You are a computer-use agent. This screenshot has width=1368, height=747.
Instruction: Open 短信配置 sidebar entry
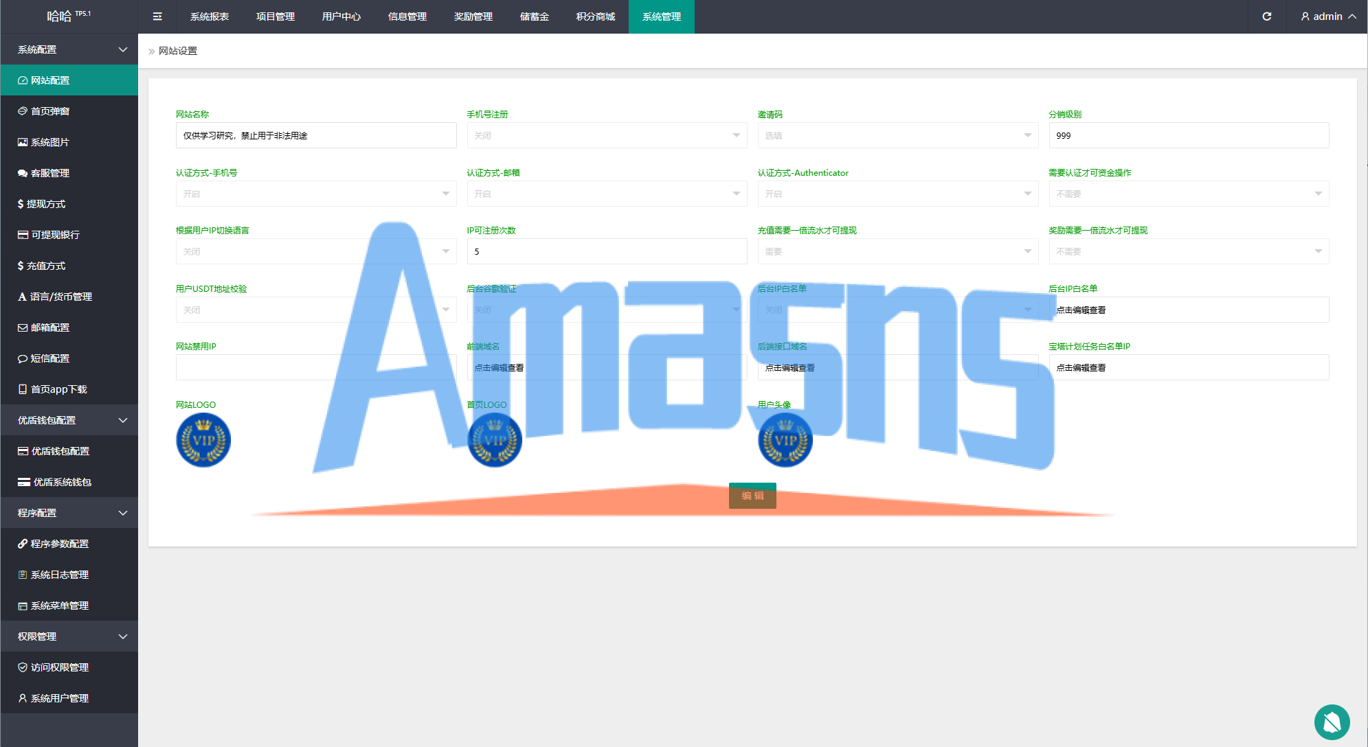[x=50, y=358]
